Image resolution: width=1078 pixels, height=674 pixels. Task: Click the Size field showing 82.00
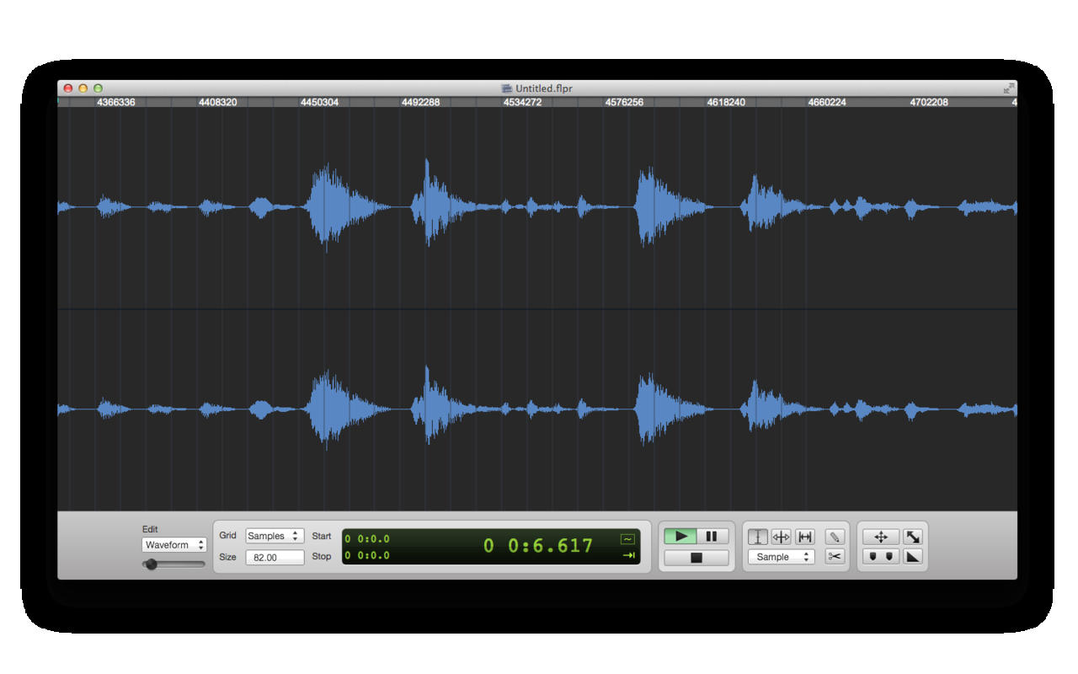pyautogui.click(x=275, y=558)
